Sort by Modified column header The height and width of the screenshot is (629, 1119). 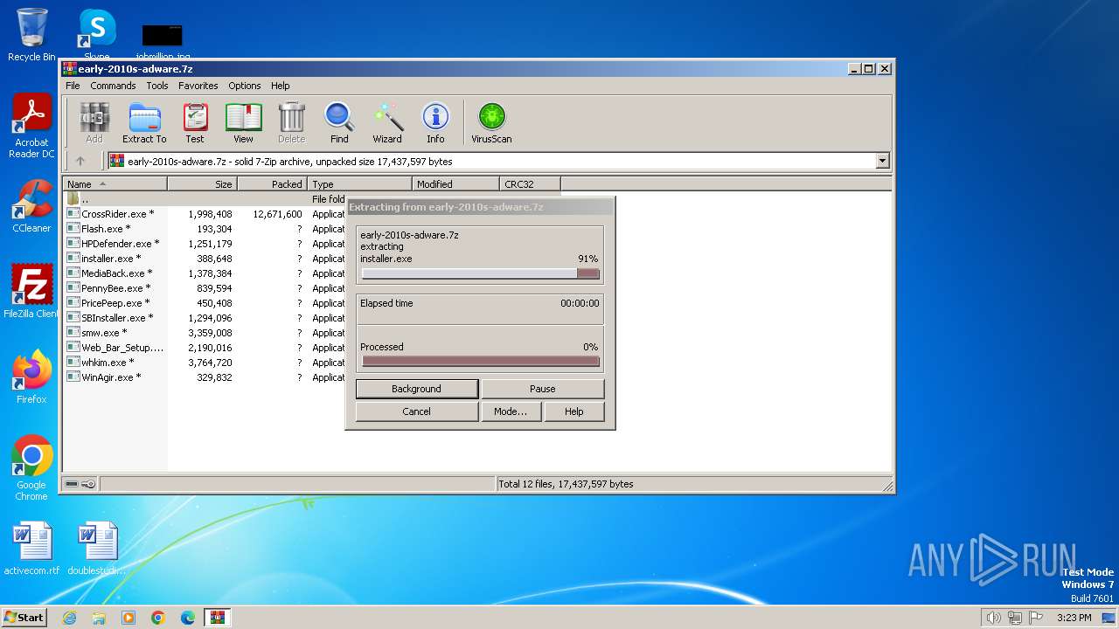click(455, 183)
